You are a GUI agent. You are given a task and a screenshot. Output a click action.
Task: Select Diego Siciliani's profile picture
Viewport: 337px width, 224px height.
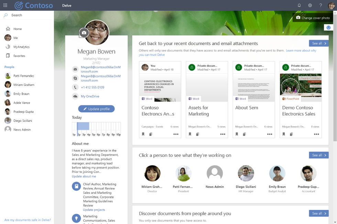click(246, 173)
